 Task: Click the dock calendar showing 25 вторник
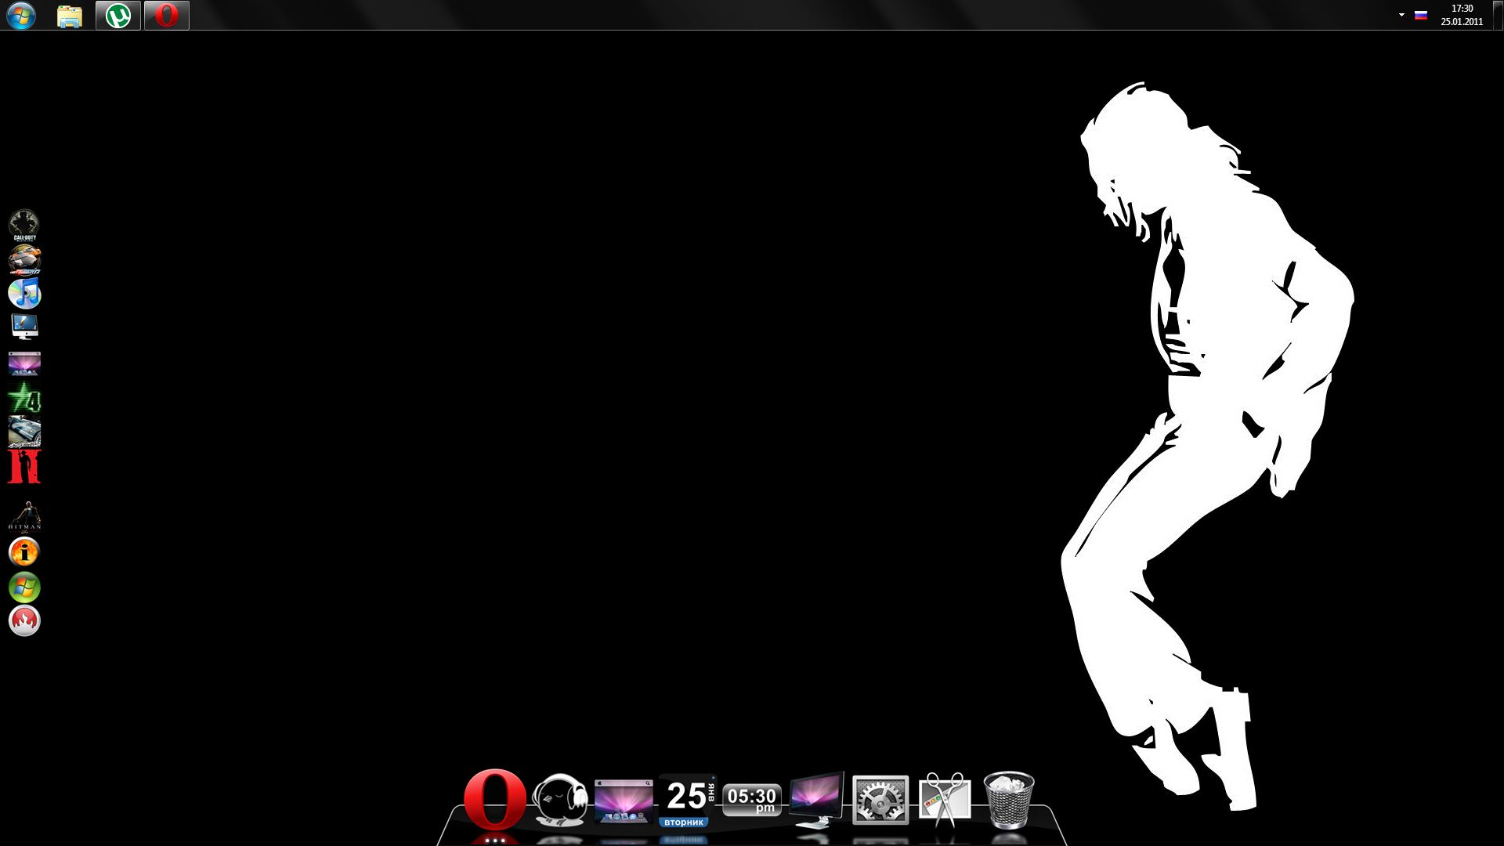686,801
